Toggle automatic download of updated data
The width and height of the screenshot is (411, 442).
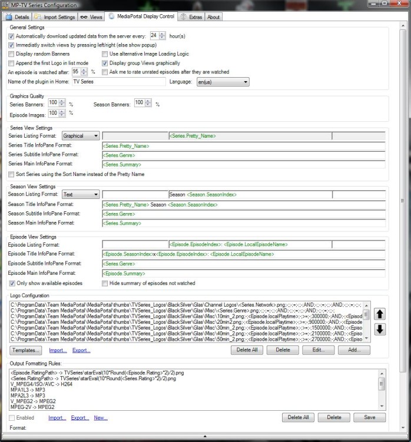11,36
